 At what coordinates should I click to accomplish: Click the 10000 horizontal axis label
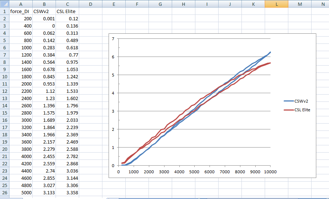click(270, 172)
